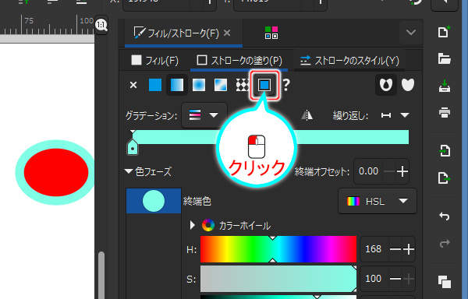Increase 終端オフセット with plus
The width and height of the screenshot is (468, 299).
tap(402, 171)
